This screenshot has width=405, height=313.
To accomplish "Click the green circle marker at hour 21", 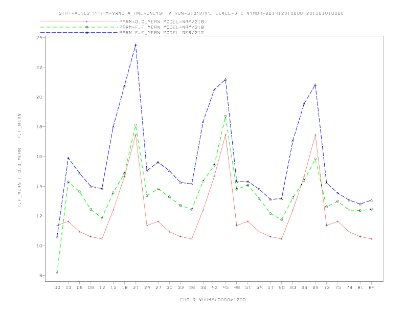I will 136,125.
